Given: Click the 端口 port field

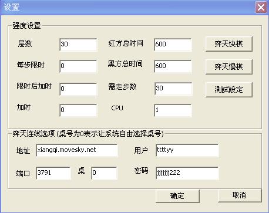Looking at the screenshot, I should [x=53, y=173].
